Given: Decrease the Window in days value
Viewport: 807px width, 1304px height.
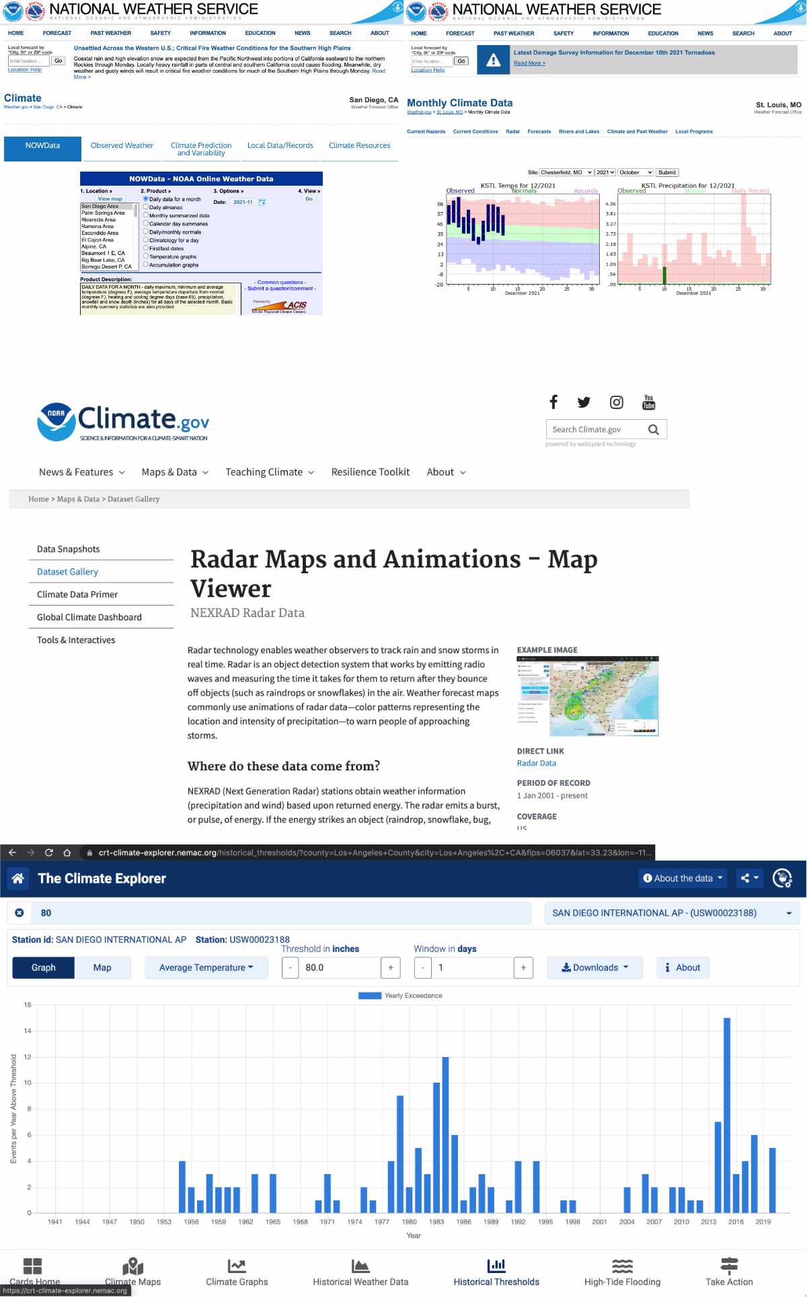Looking at the screenshot, I should click(422, 968).
